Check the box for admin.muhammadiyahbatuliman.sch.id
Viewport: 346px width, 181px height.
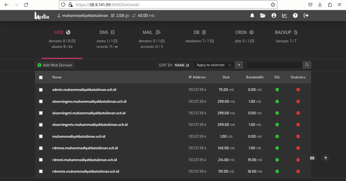41,90
